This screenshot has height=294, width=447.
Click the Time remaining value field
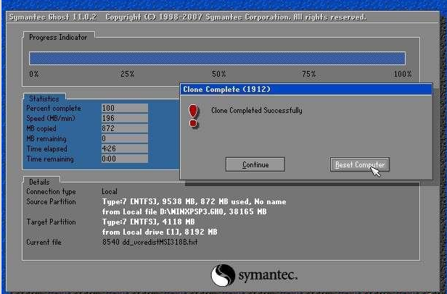(124, 159)
